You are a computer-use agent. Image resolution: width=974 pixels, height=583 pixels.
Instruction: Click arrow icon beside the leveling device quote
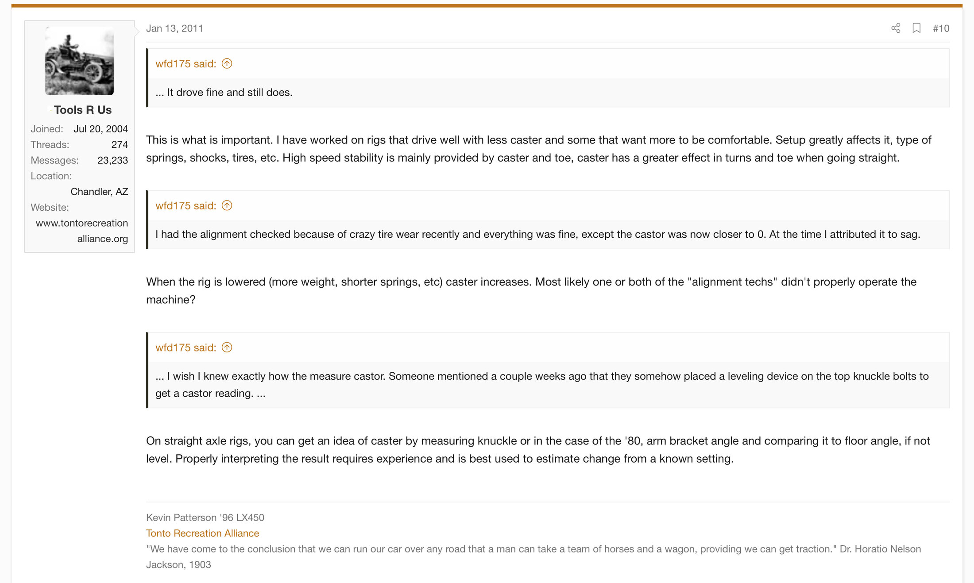[227, 347]
